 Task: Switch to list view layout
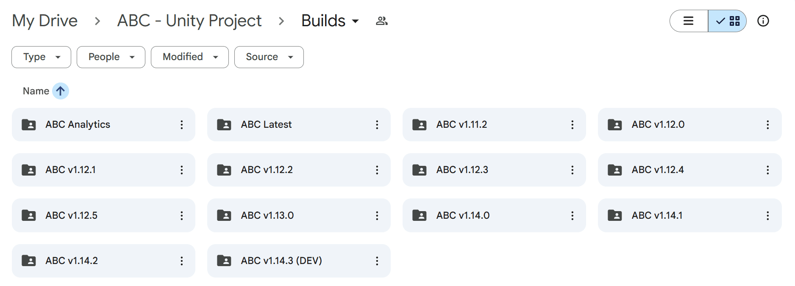click(688, 20)
